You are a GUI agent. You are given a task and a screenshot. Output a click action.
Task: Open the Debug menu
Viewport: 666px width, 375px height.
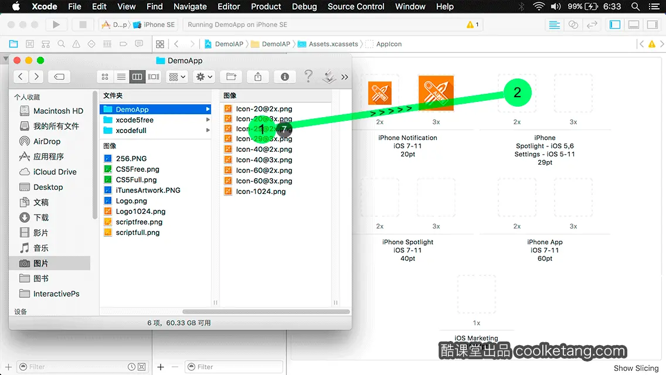(304, 6)
